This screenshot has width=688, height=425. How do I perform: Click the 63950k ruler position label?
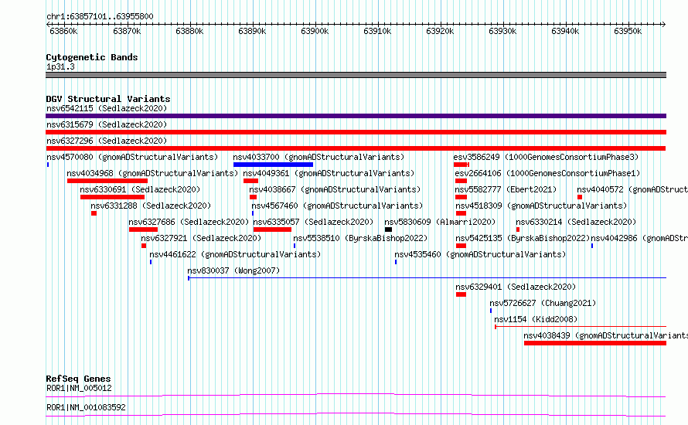tap(628, 31)
